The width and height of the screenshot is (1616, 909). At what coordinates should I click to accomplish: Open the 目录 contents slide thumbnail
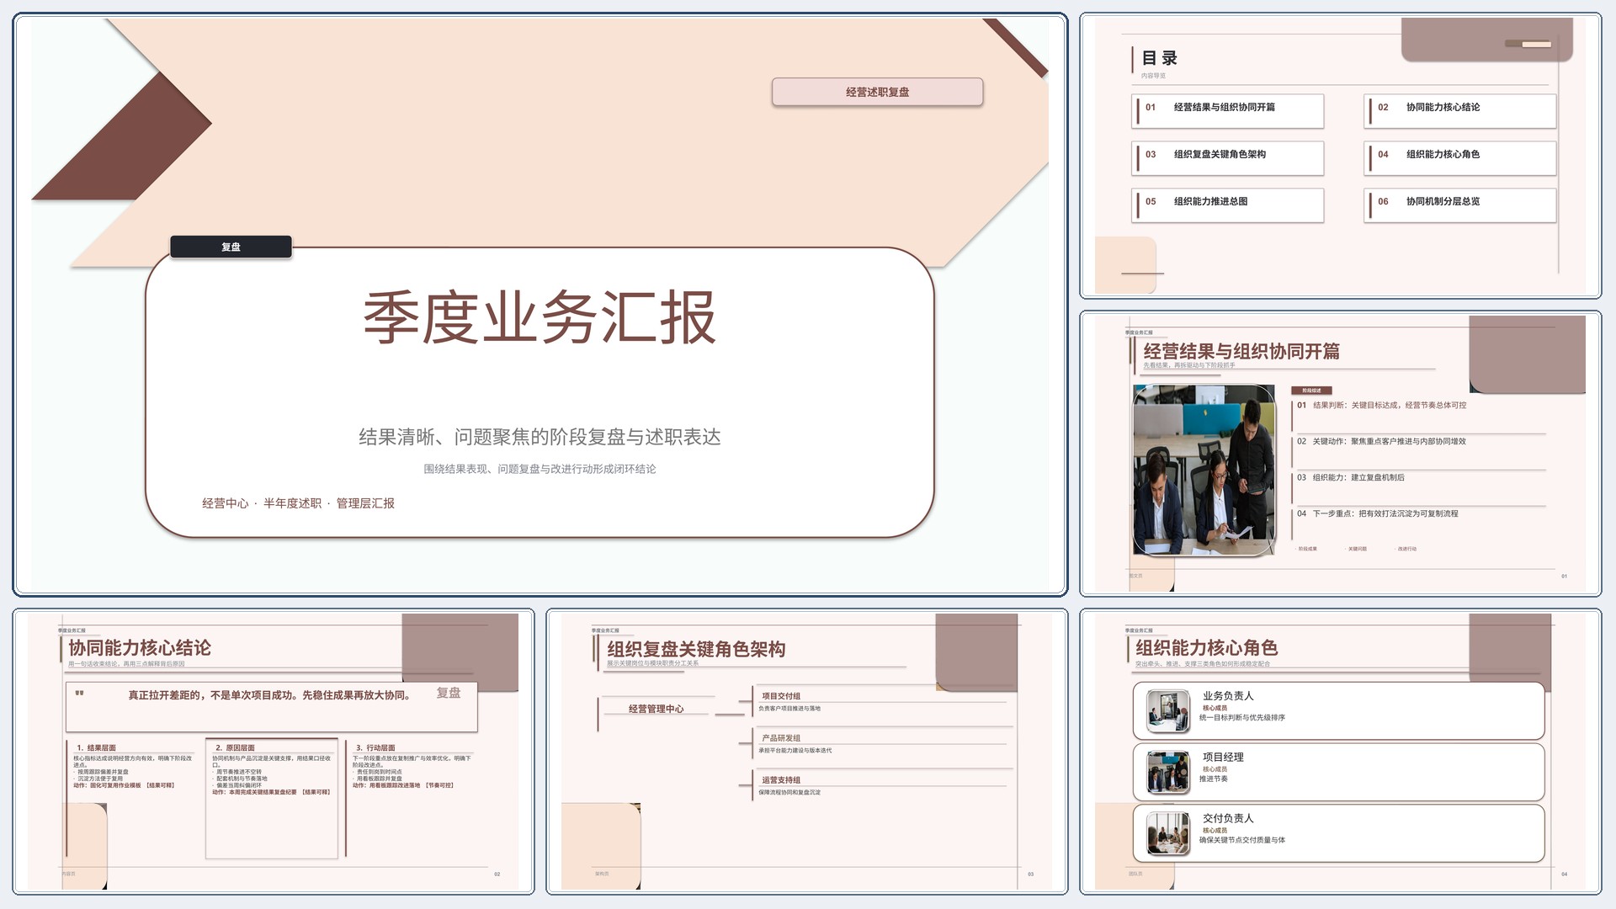(1340, 156)
